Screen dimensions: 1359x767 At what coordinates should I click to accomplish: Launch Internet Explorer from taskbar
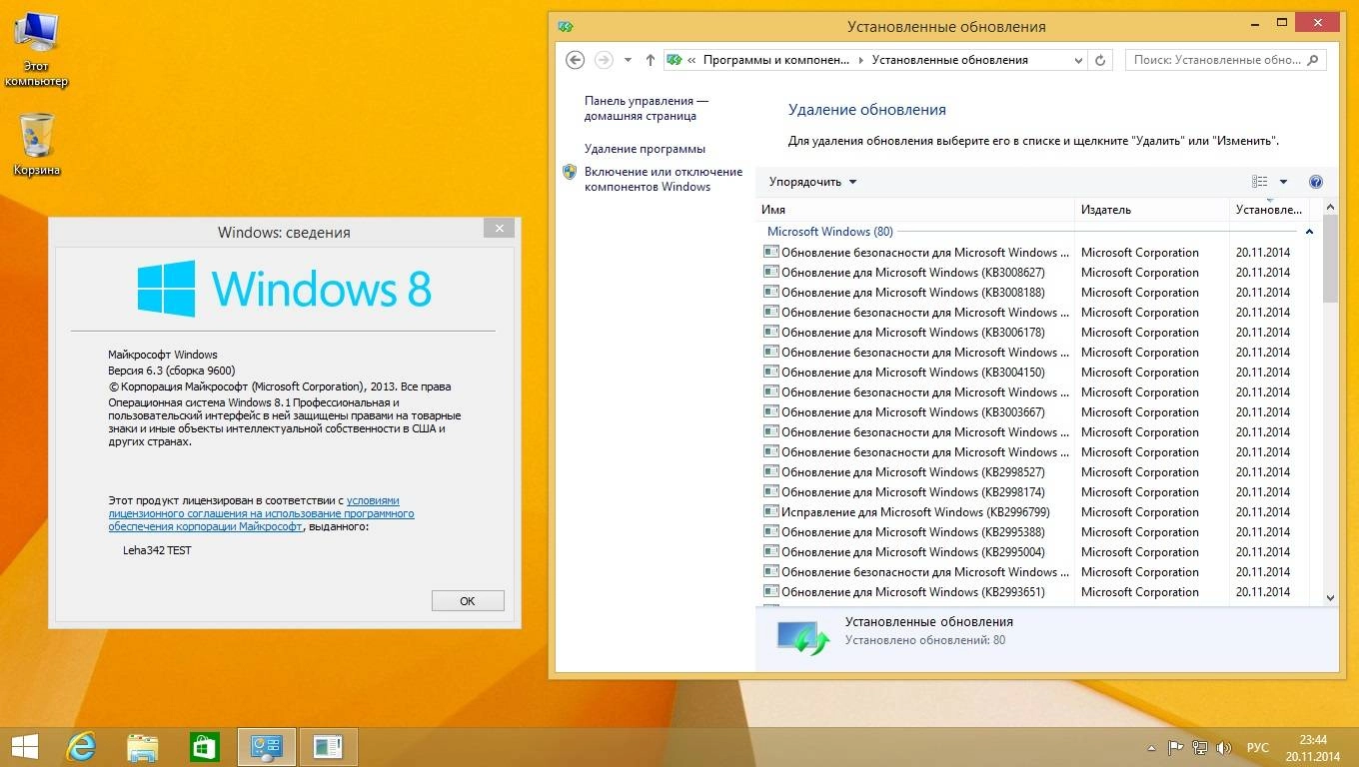pos(81,747)
